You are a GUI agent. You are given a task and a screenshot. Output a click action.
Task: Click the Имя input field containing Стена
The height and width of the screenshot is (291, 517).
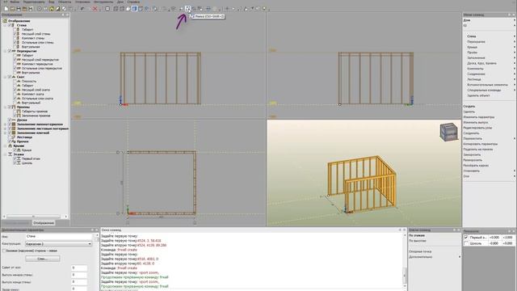[x=59, y=237]
